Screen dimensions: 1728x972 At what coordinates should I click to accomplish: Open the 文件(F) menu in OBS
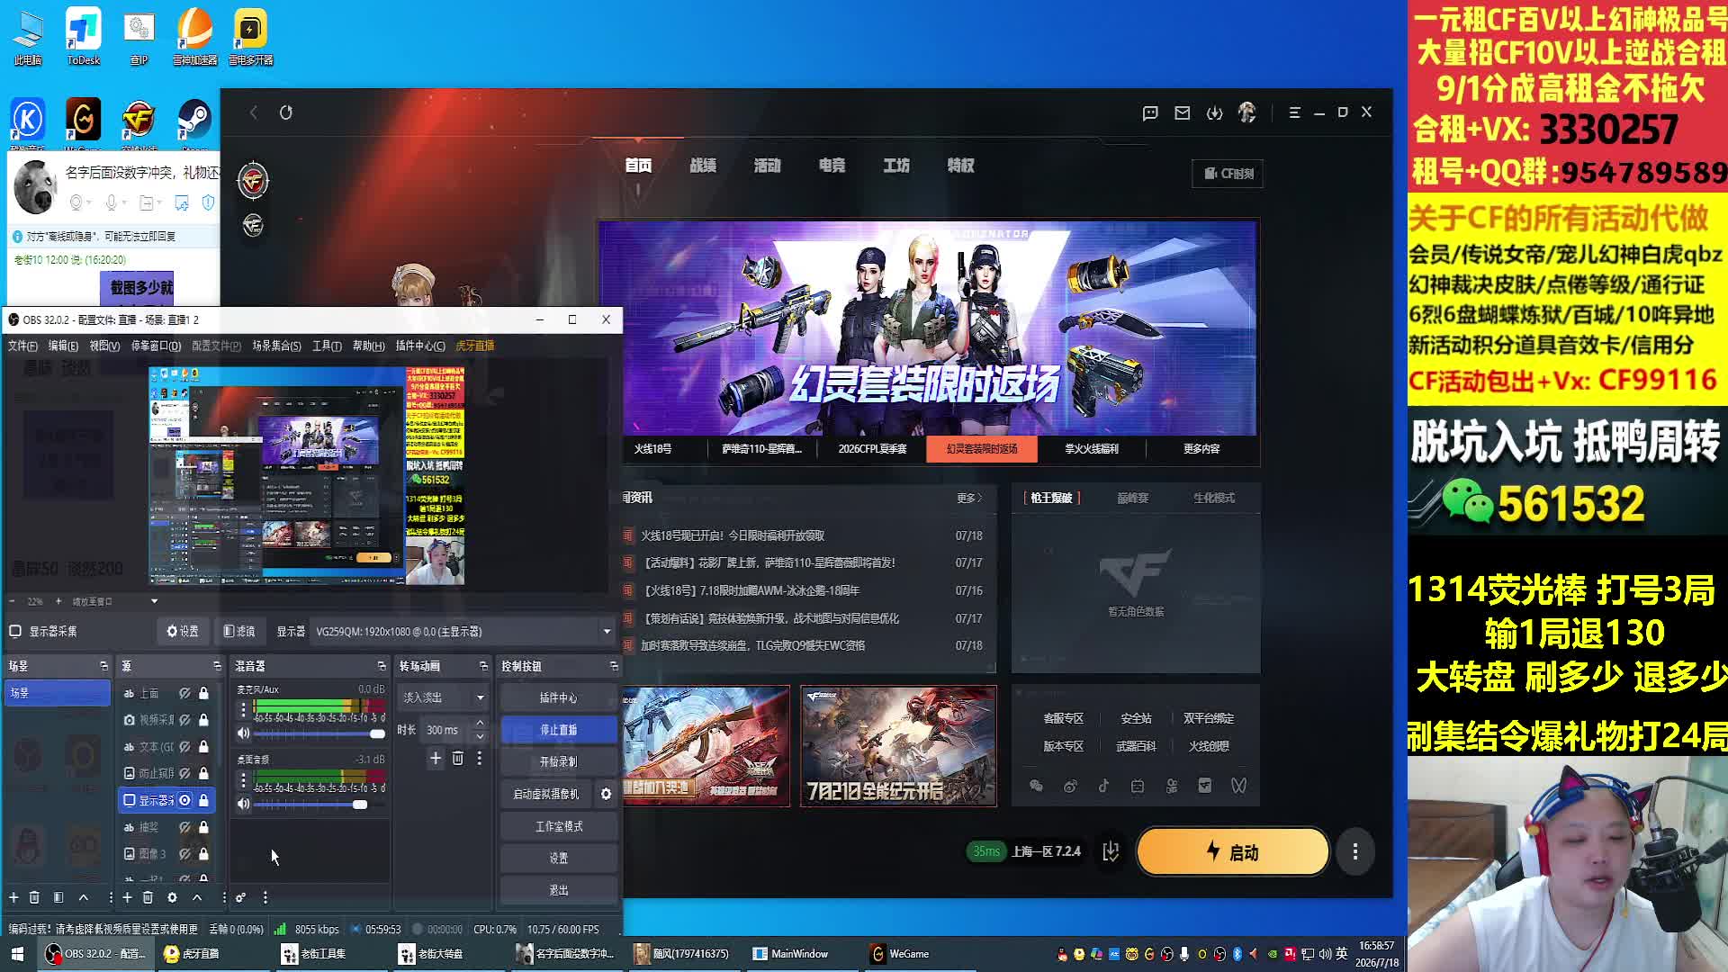click(x=22, y=346)
